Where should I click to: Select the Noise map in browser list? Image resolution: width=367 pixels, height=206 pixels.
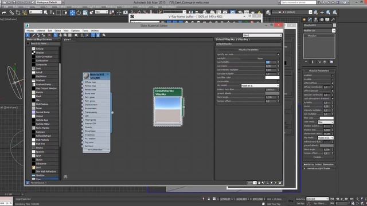coord(45,108)
